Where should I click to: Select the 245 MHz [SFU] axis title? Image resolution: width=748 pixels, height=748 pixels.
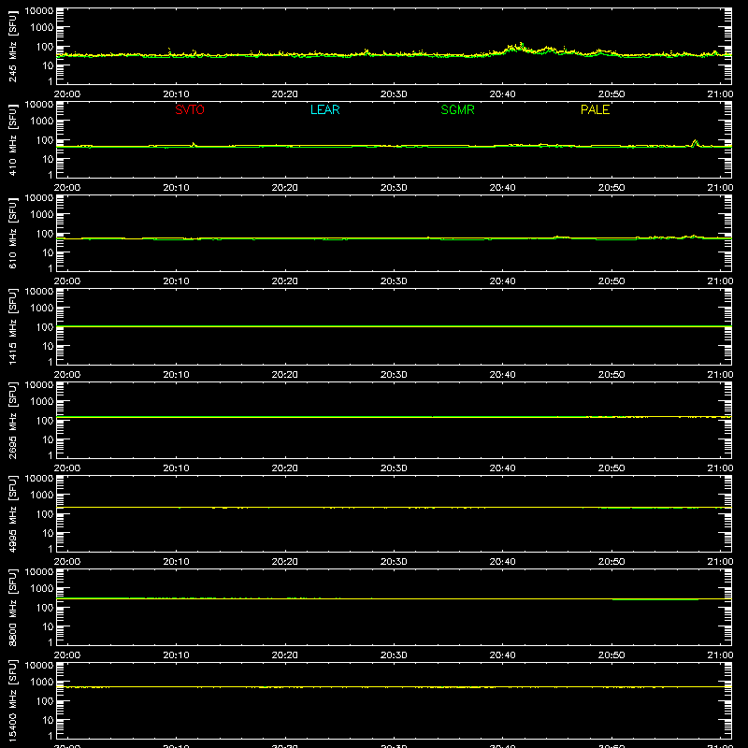click(x=12, y=46)
